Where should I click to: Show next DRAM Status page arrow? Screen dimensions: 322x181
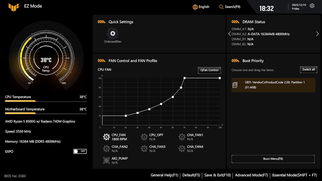click(x=317, y=34)
